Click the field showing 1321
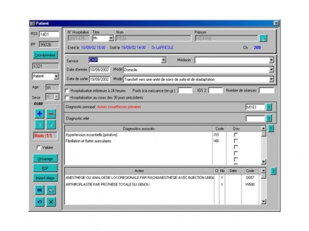 click(x=46, y=66)
